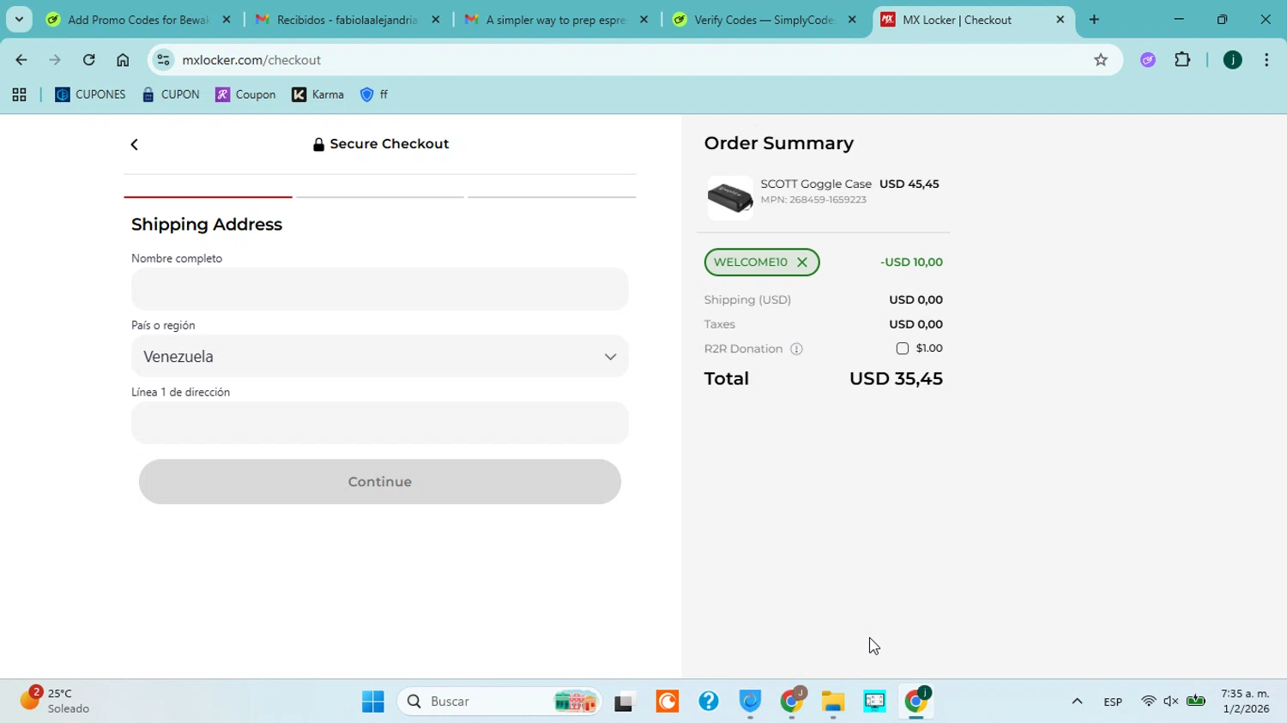Click the taskbar Buscar search box

pyautogui.click(x=499, y=702)
